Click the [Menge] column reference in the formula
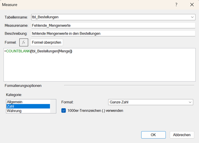The width and height of the screenshot is (199, 143). 64,52
